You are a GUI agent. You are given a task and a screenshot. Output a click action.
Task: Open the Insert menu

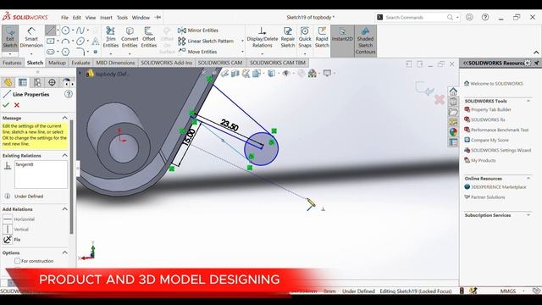coord(106,18)
